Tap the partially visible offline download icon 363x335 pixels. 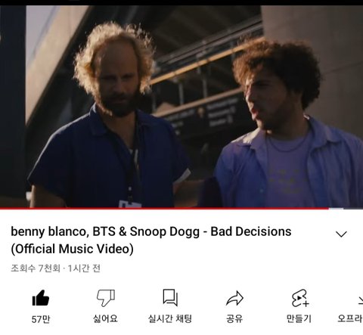(360, 299)
